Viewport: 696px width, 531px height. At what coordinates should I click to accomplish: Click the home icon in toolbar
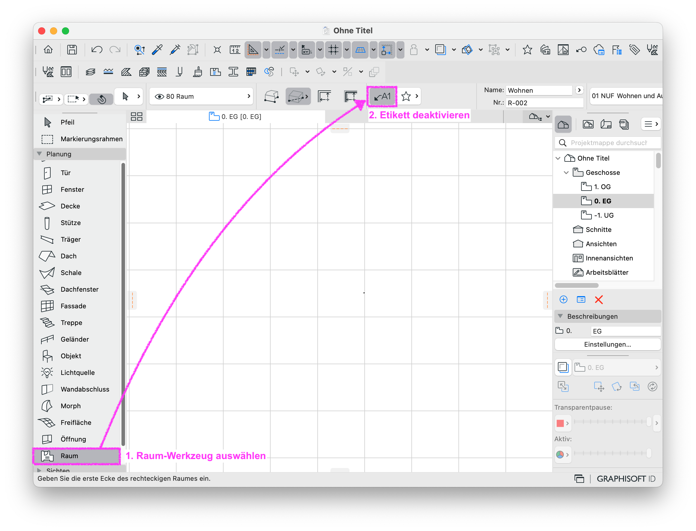click(48, 50)
